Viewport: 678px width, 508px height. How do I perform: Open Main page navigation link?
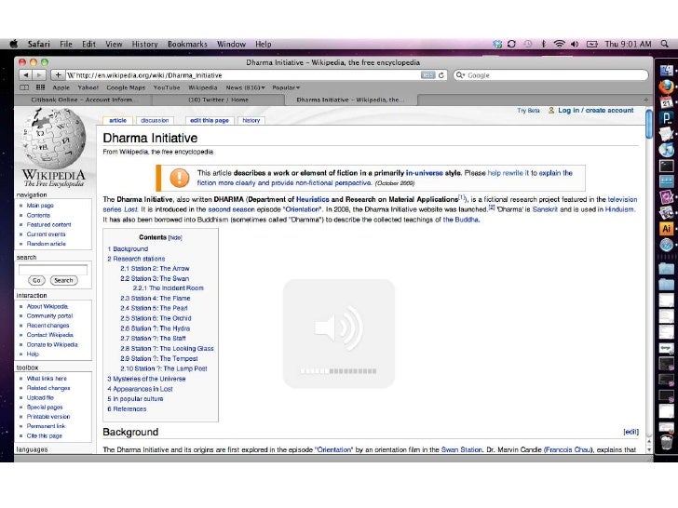click(x=40, y=206)
